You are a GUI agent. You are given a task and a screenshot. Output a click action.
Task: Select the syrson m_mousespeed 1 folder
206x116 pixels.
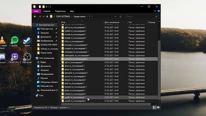click(x=75, y=76)
